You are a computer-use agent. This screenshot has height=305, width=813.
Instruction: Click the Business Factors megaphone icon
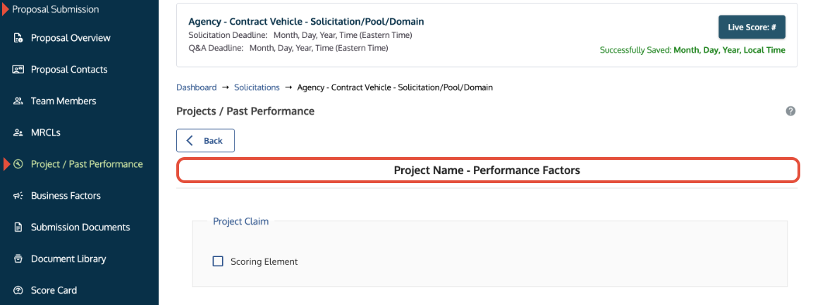click(18, 196)
